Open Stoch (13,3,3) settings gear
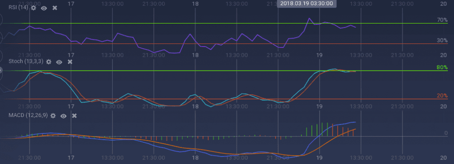 point(49,62)
